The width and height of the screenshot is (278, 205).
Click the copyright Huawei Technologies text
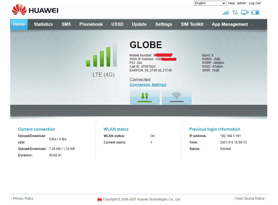point(142,199)
